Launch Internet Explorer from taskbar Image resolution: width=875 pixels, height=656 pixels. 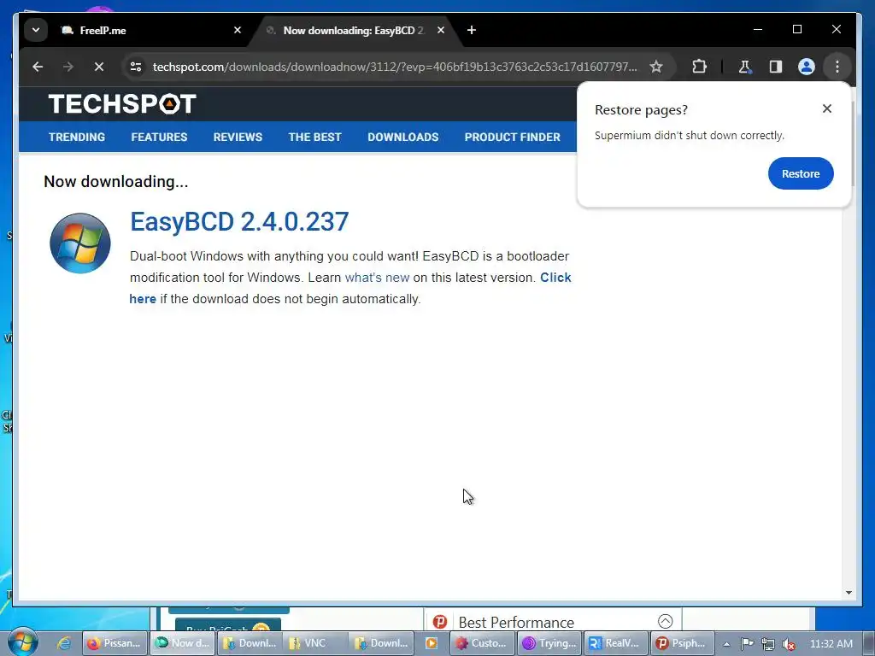click(63, 643)
